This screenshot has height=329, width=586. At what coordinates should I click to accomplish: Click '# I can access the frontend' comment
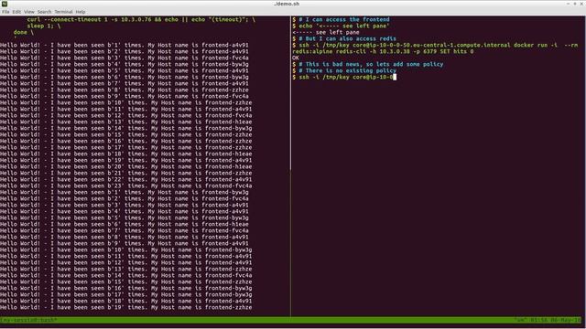tap(344, 19)
